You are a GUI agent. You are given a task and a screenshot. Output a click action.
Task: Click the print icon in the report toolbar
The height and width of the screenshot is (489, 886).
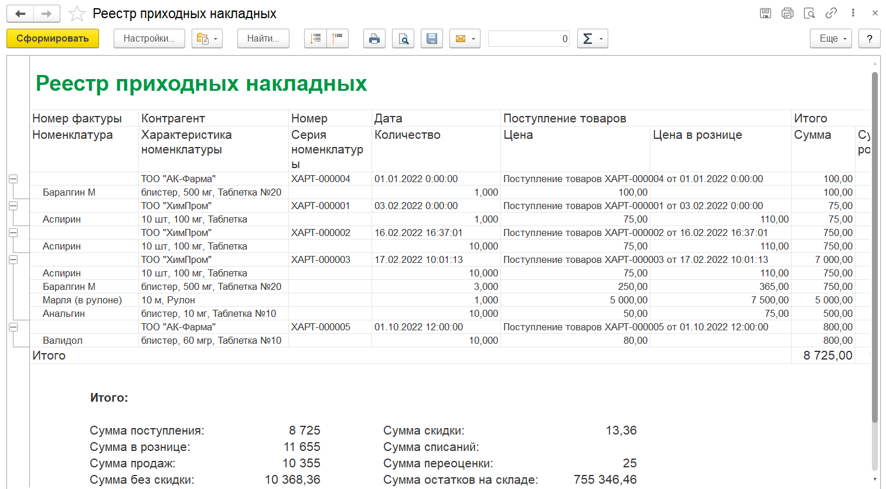click(374, 39)
